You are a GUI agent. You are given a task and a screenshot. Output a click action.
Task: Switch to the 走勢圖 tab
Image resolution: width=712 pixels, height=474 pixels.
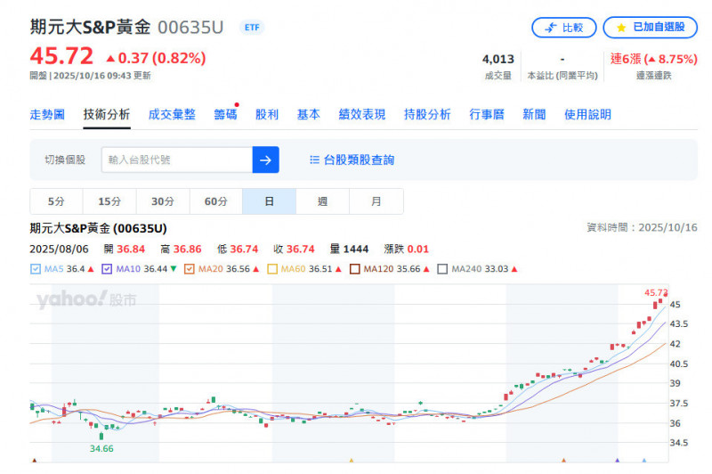[x=47, y=115]
